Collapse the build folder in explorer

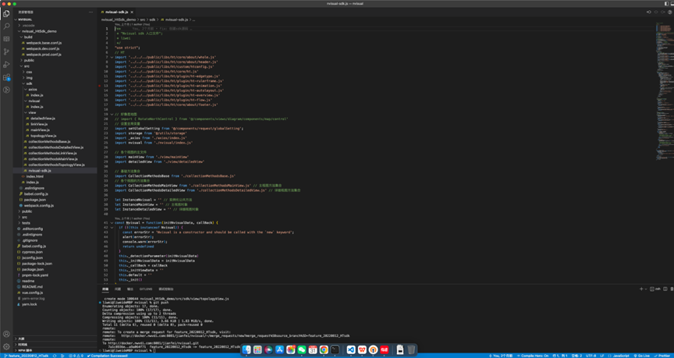click(28, 37)
